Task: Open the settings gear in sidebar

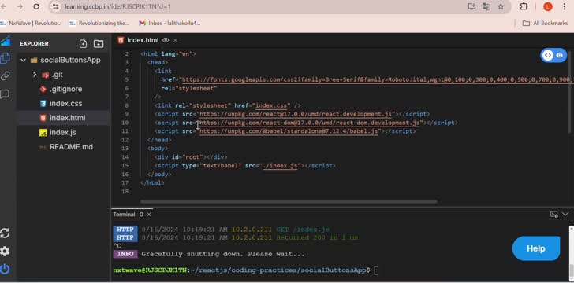Action: click(x=5, y=252)
